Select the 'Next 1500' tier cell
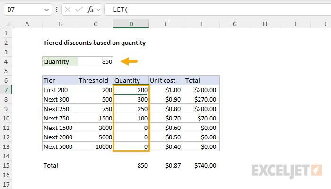This screenshot has width=331, height=189. click(60, 128)
